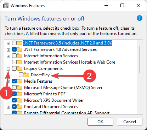Click the Cancel button
The image size is (147, 130).
130,122
